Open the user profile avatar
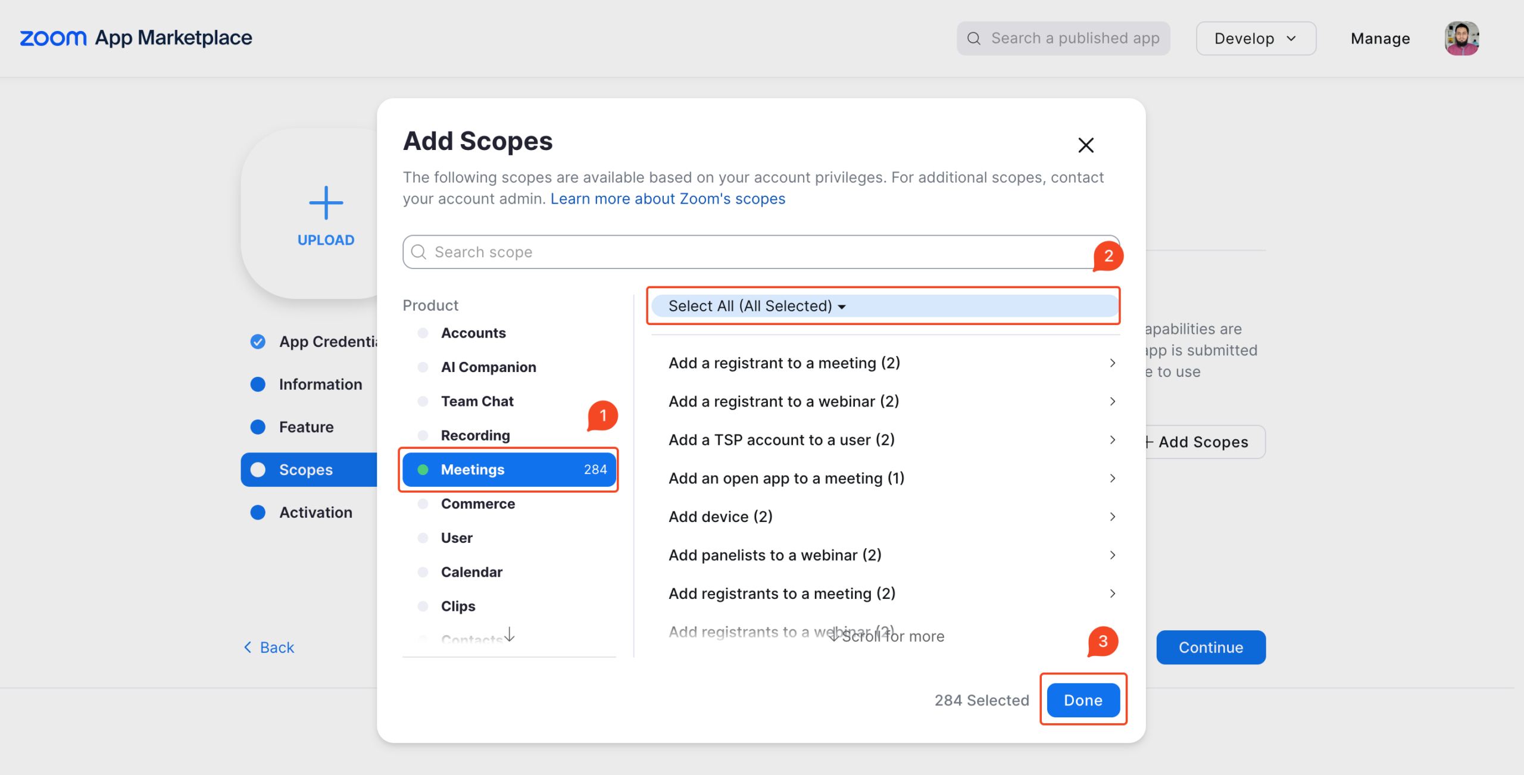This screenshot has height=775, width=1524. [1461, 39]
